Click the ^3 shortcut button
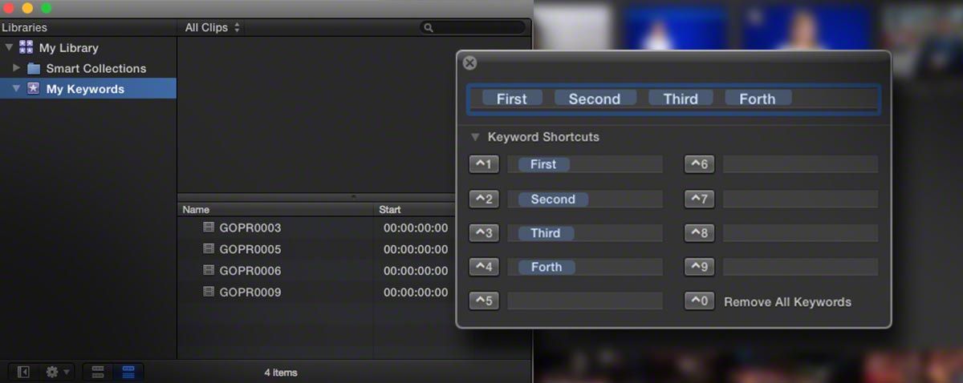The width and height of the screenshot is (963, 383). 484,233
